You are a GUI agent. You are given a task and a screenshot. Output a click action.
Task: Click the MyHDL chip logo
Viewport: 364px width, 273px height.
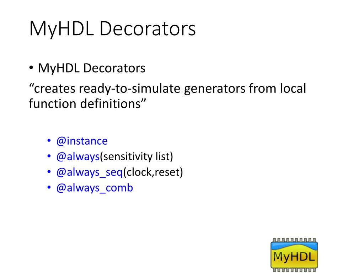pos(294,255)
